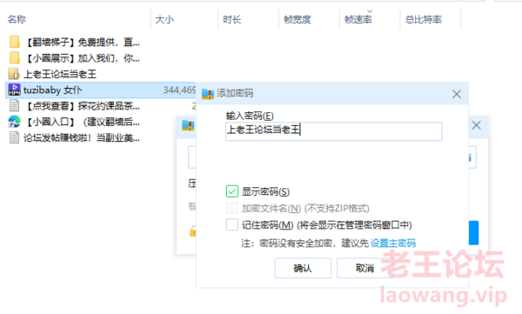Viewport: 522px width, 314px height.
Task: Select folder icon of 【小圈展示】 row
Action: tap(14, 57)
